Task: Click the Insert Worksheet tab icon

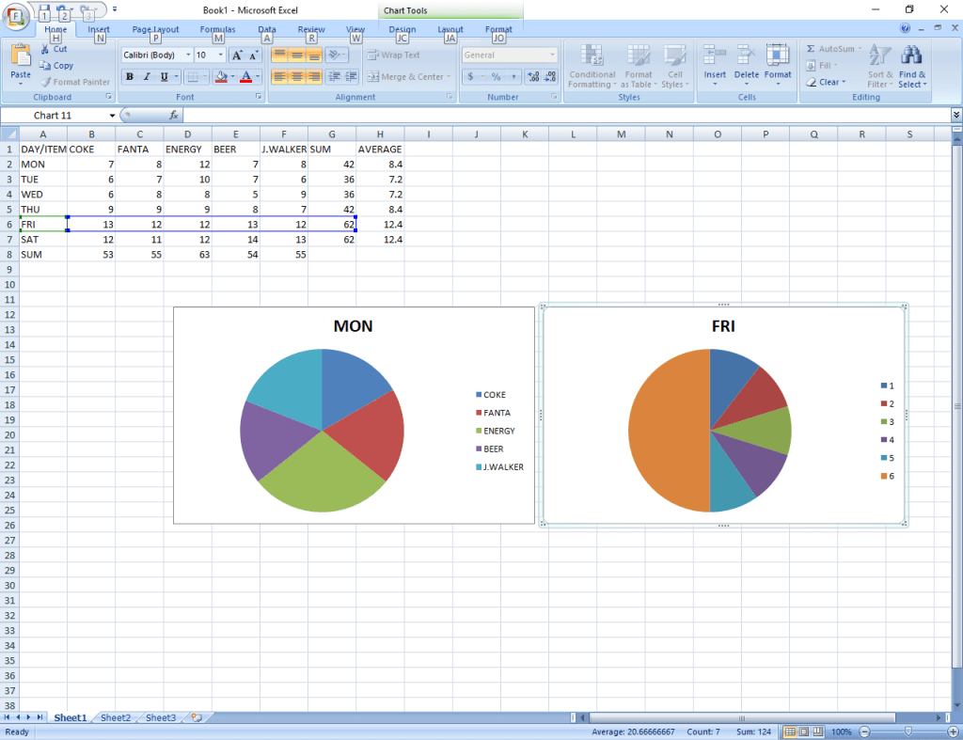Action: (196, 717)
